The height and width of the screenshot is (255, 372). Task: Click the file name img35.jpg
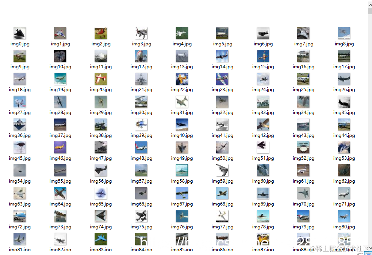click(x=344, y=112)
